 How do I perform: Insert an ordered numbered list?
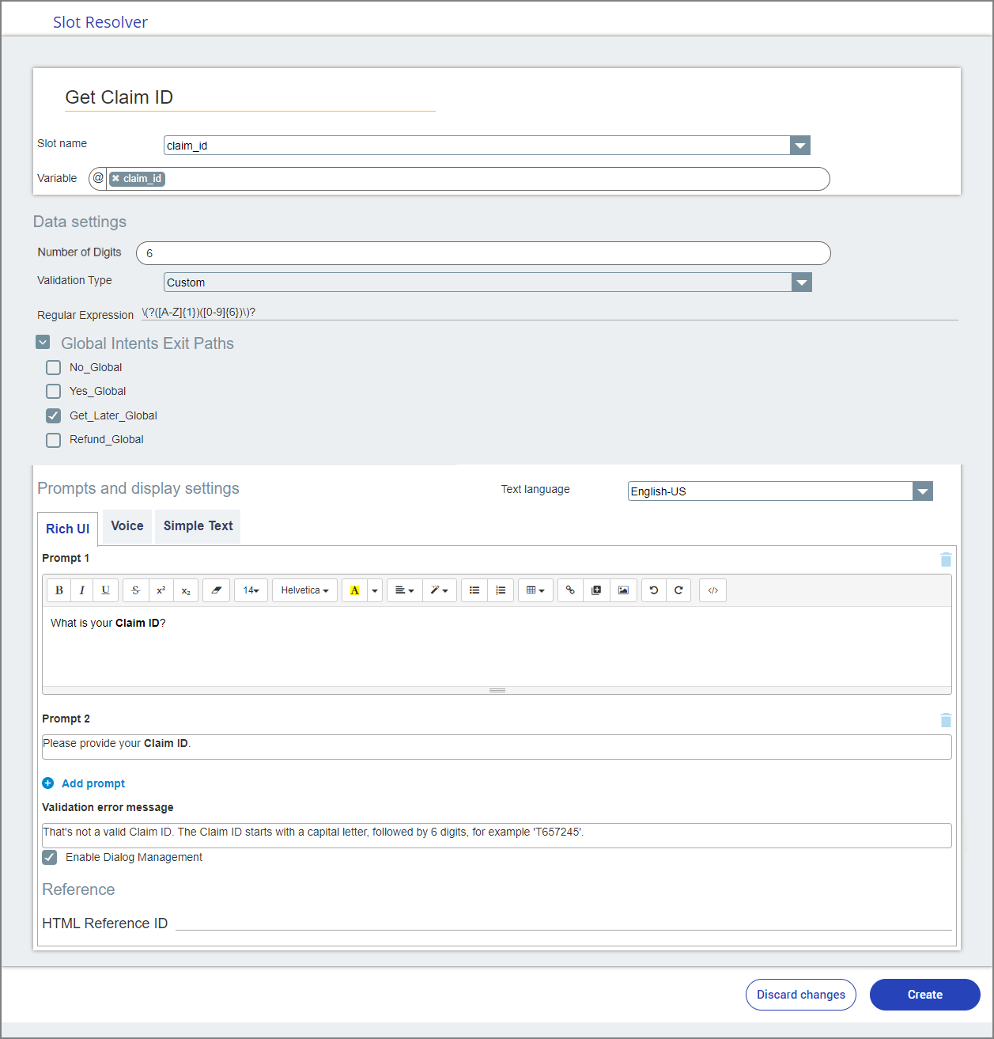[x=501, y=590]
